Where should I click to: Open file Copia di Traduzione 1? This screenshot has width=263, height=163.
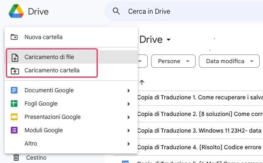point(200,97)
